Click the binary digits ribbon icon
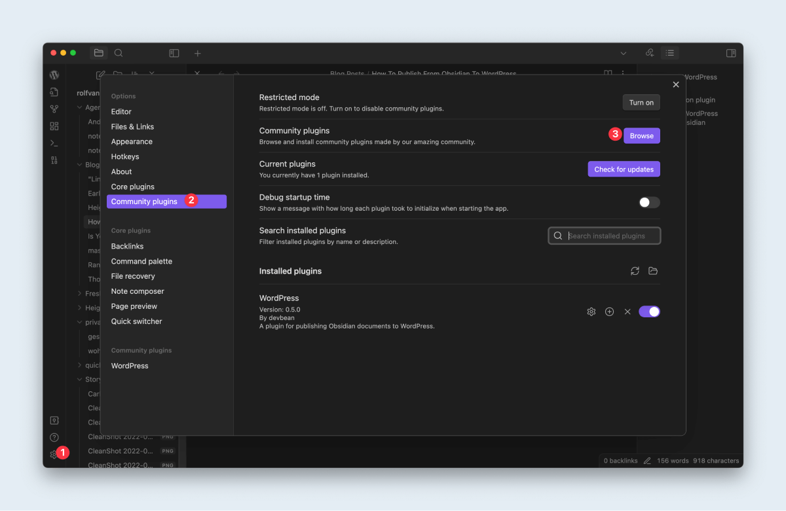 54,160
